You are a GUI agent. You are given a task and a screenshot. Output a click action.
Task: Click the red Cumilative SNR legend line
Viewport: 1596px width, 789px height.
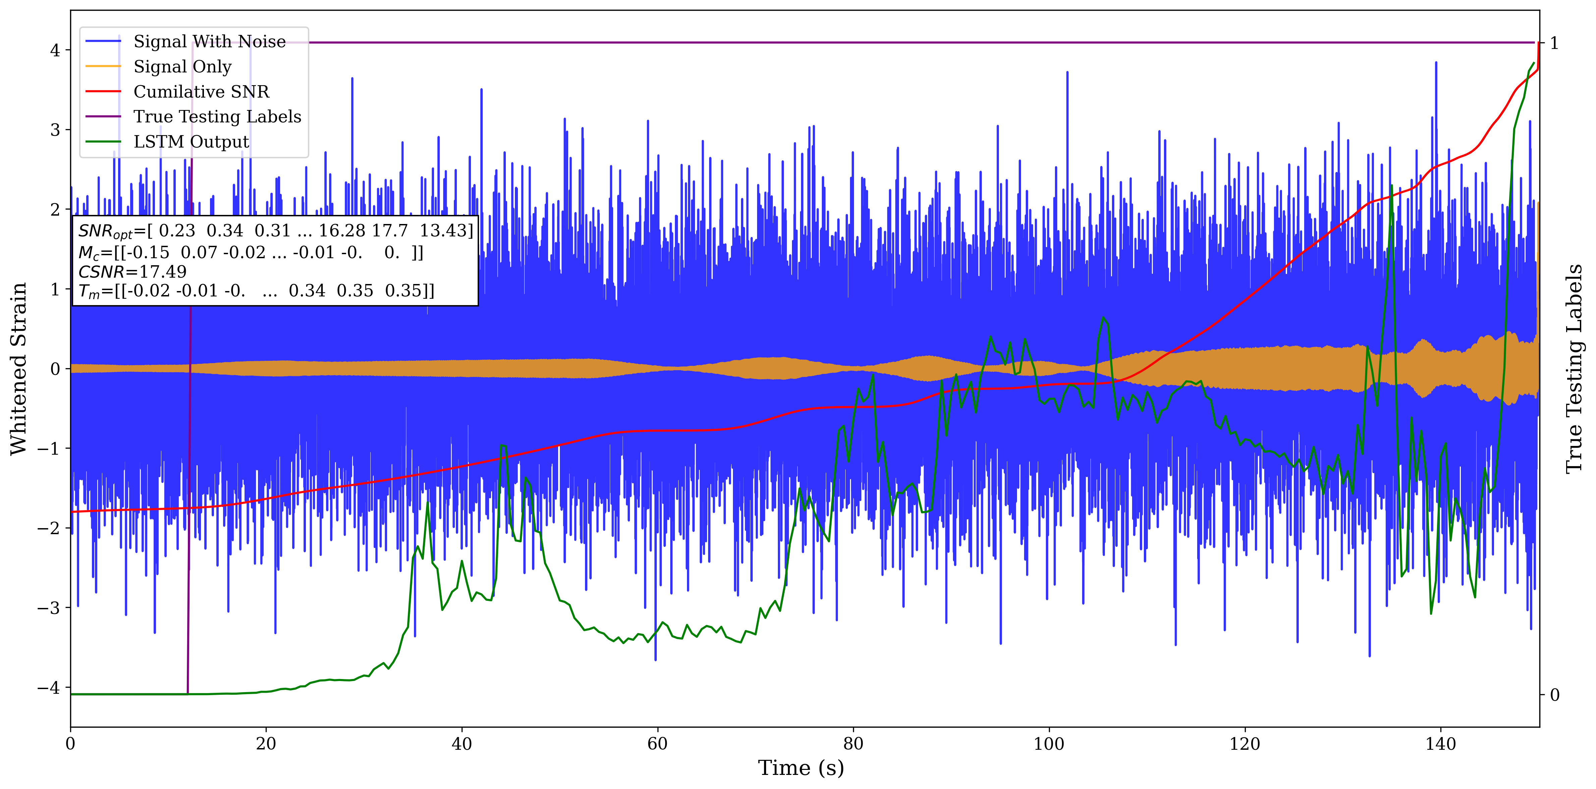pyautogui.click(x=103, y=92)
